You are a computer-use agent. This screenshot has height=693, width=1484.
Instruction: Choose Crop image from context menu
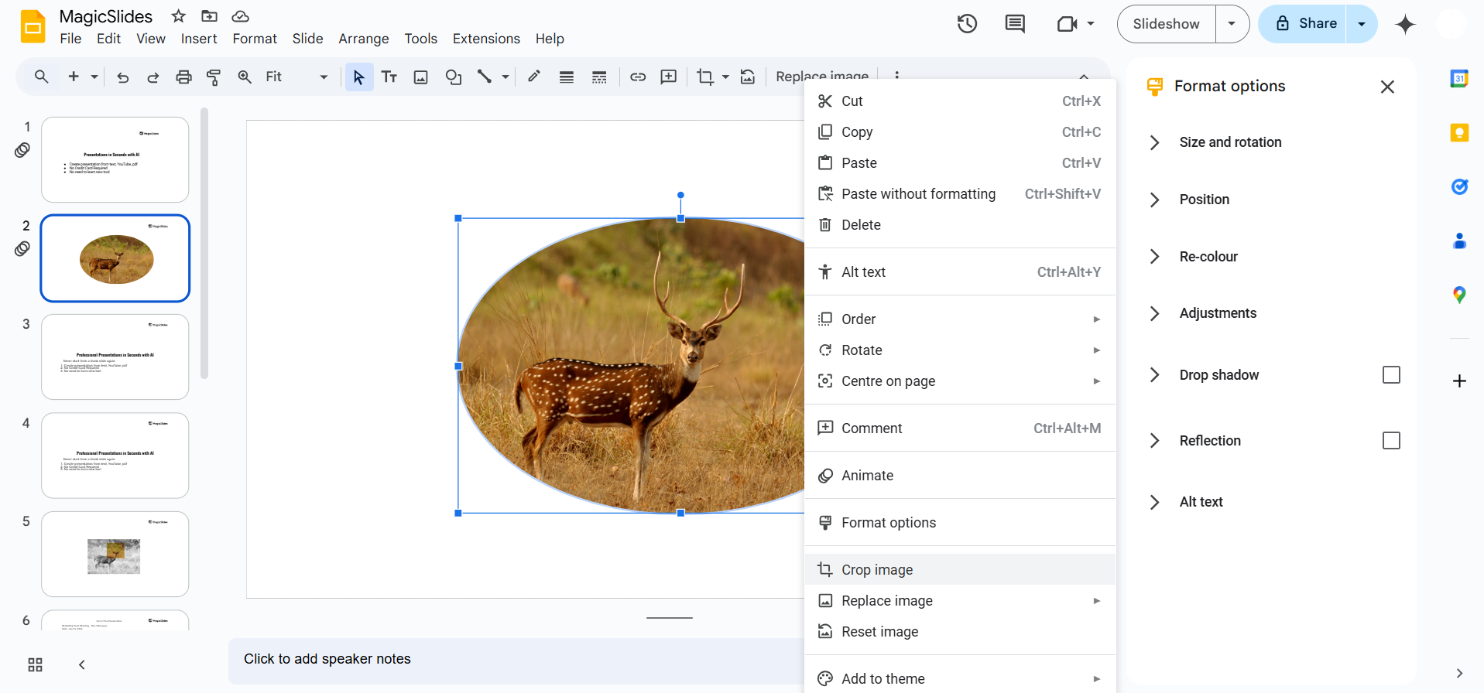(x=877, y=570)
